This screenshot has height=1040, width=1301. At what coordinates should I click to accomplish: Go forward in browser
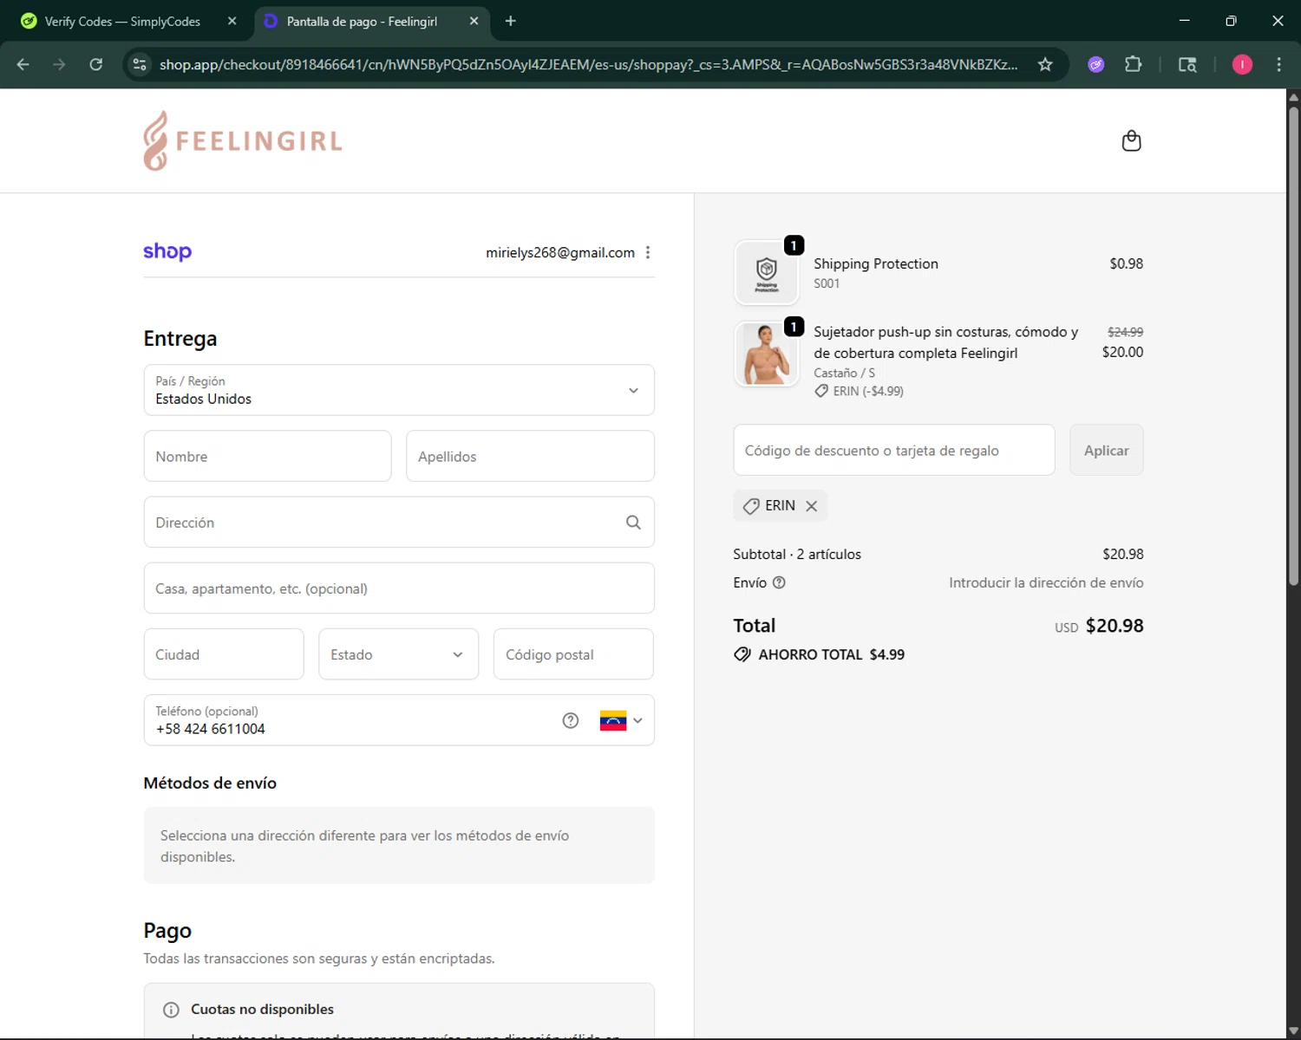tap(59, 64)
